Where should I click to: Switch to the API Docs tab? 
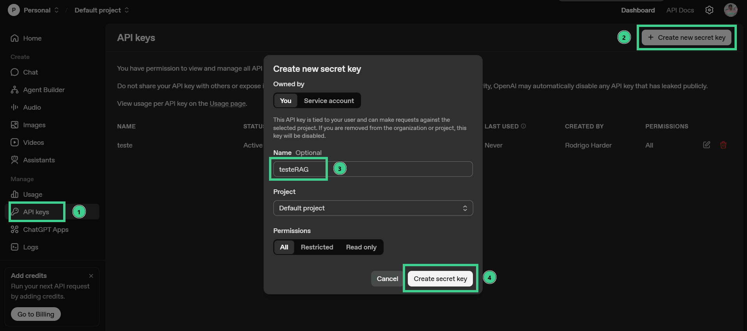pyautogui.click(x=680, y=10)
